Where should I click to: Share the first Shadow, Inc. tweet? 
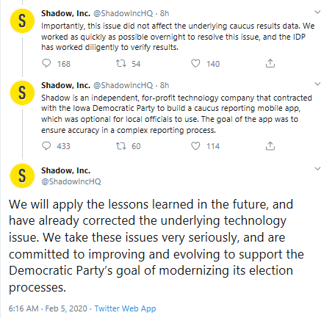coord(270,63)
